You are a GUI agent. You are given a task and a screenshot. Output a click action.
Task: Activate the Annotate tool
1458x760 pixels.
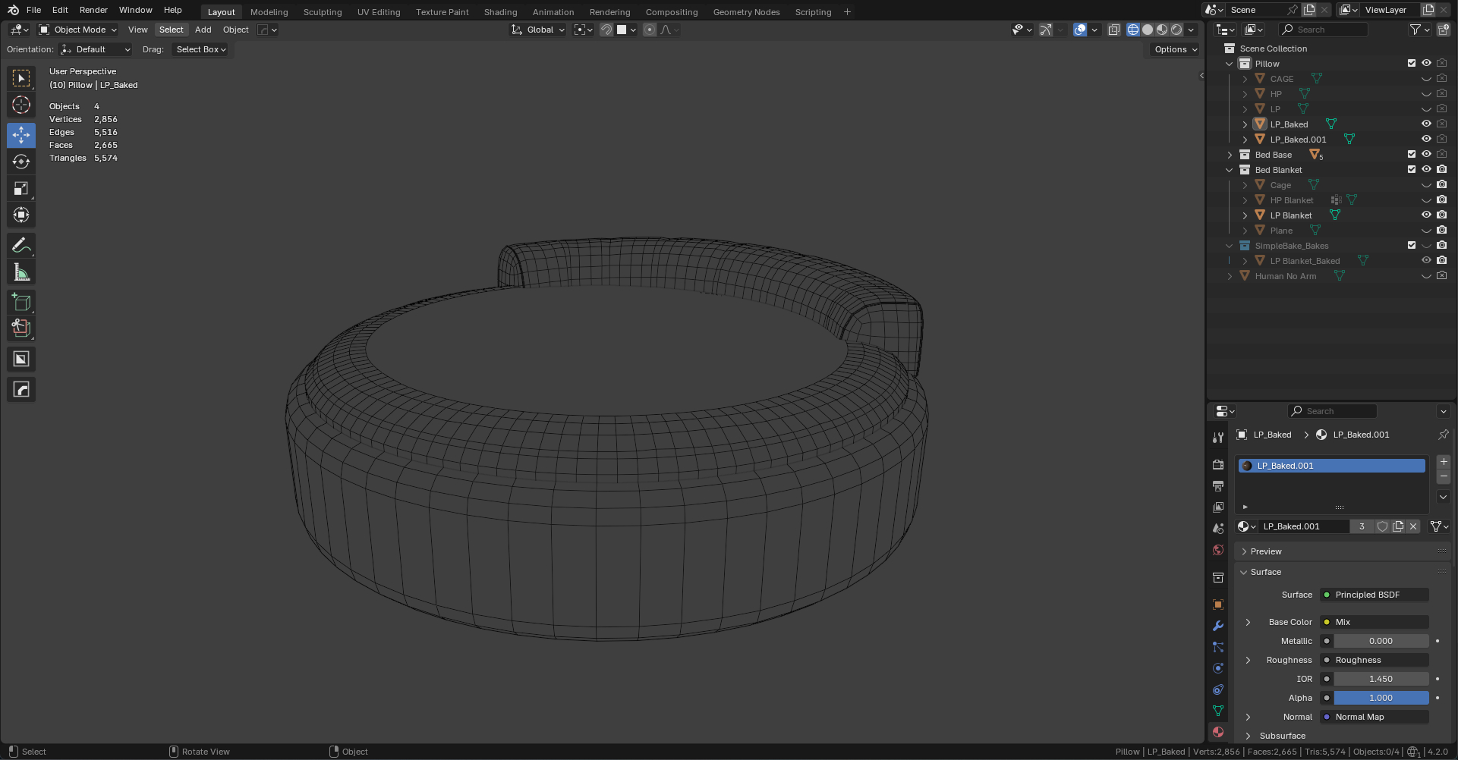pyautogui.click(x=21, y=245)
